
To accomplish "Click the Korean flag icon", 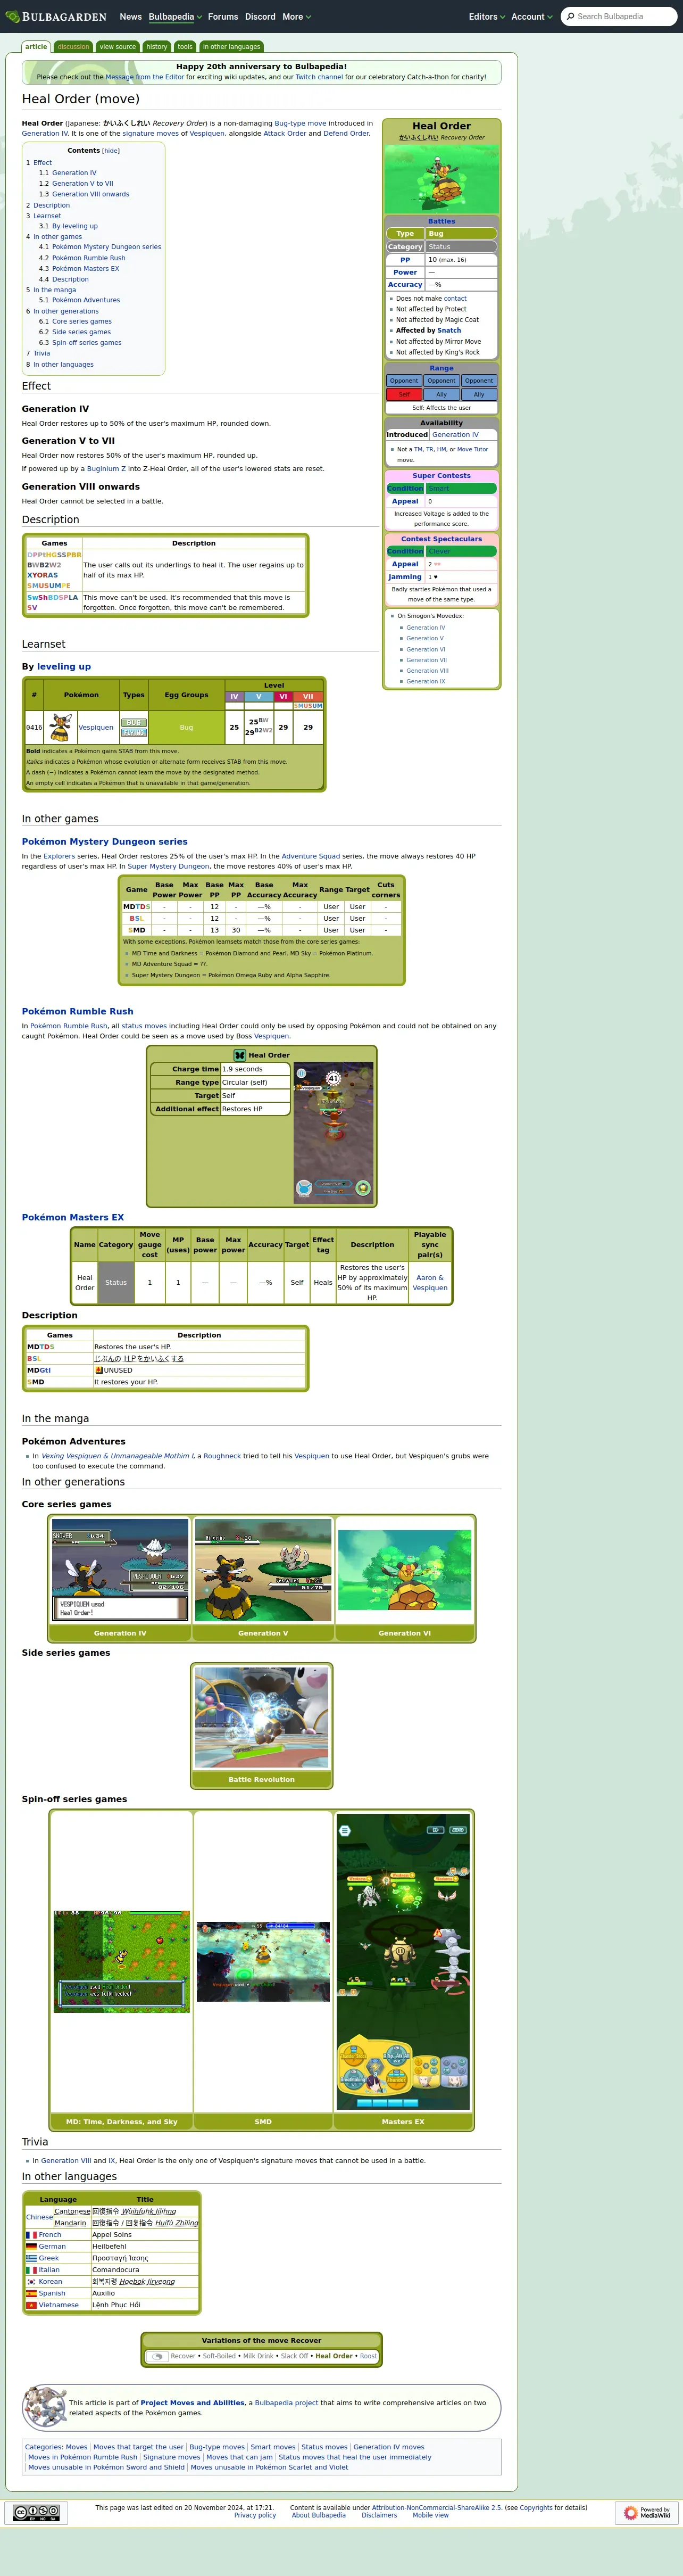I will pos(31,2281).
